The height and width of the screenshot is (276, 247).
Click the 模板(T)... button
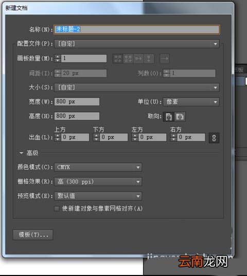[33, 235]
